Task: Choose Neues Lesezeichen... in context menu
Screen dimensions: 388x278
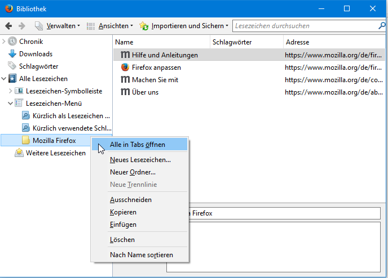Action: pos(140,160)
